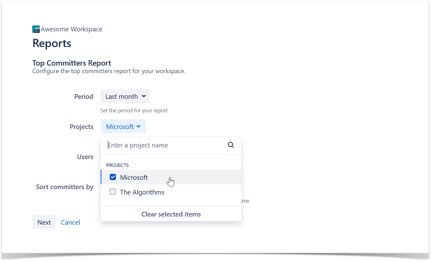Open the Awesome Workspace name link
Image resolution: width=433 pixels, height=262 pixels.
click(71, 29)
